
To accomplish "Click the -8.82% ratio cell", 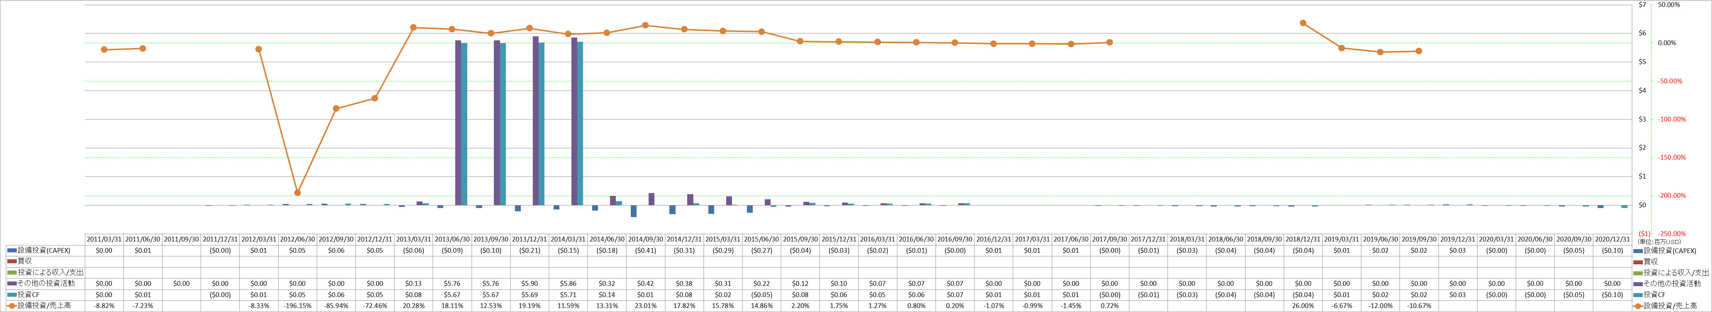I will coord(105,306).
